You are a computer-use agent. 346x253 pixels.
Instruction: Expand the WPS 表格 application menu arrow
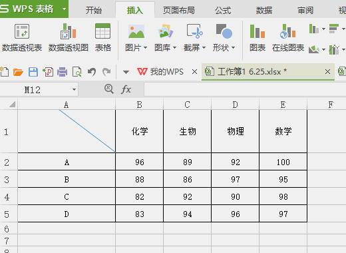point(64,9)
